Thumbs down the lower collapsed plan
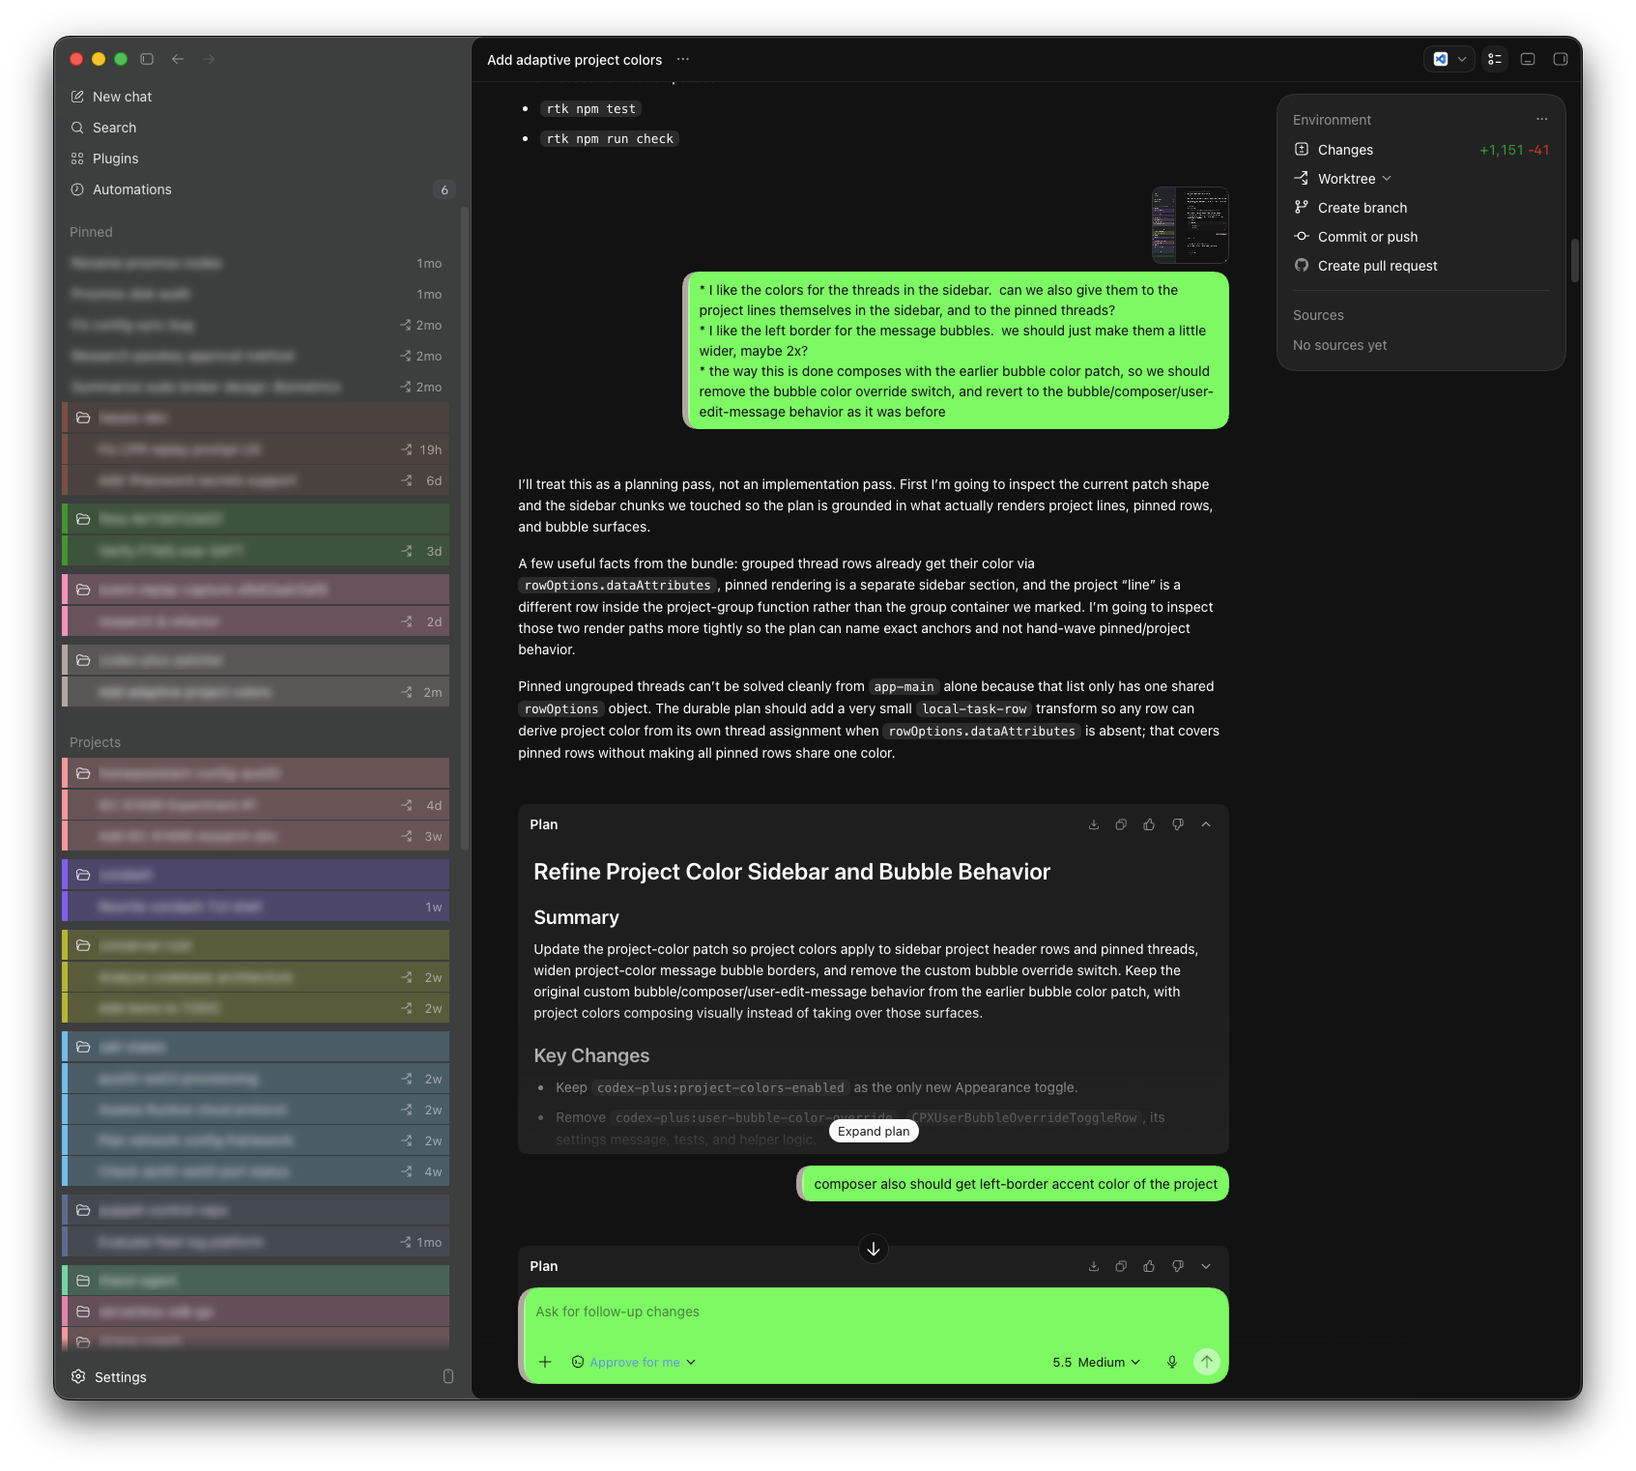 point(1178,1266)
